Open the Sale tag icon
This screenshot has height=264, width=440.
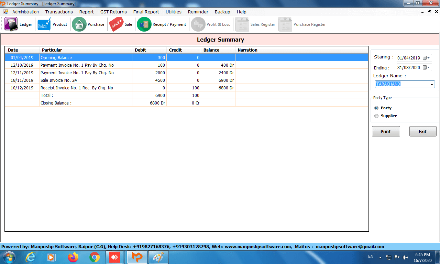pos(116,24)
